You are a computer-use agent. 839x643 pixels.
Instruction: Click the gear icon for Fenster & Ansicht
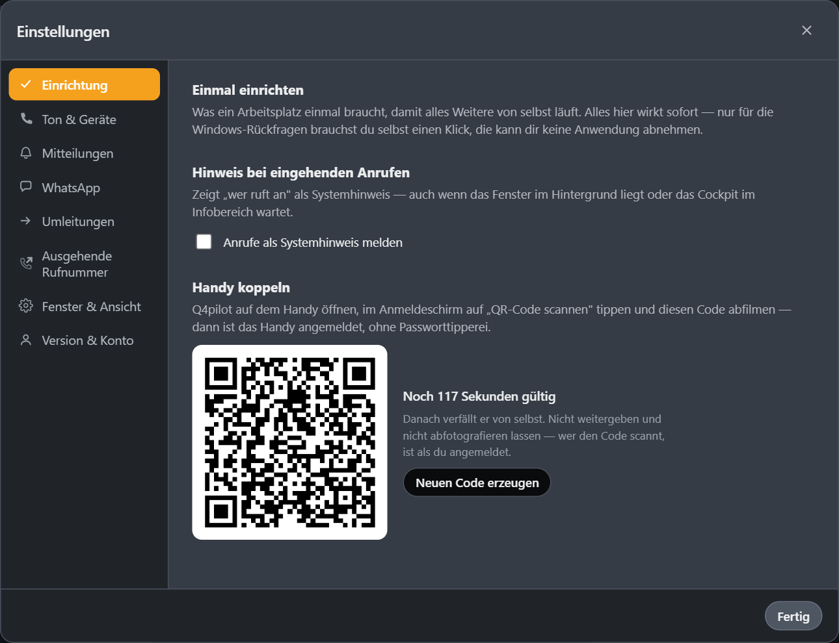coord(26,306)
